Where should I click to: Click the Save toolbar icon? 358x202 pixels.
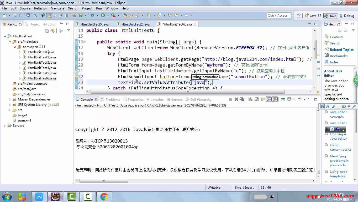pos(15,16)
